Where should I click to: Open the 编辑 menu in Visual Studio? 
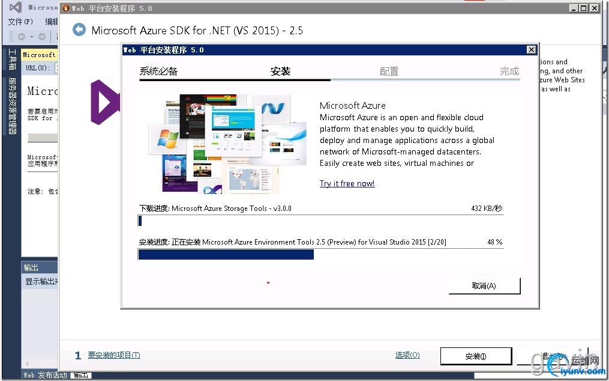pos(51,22)
